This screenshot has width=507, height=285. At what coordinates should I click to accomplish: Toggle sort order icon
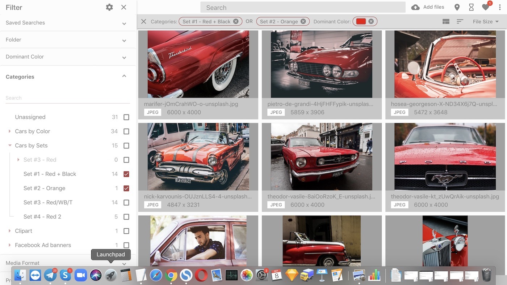click(460, 22)
